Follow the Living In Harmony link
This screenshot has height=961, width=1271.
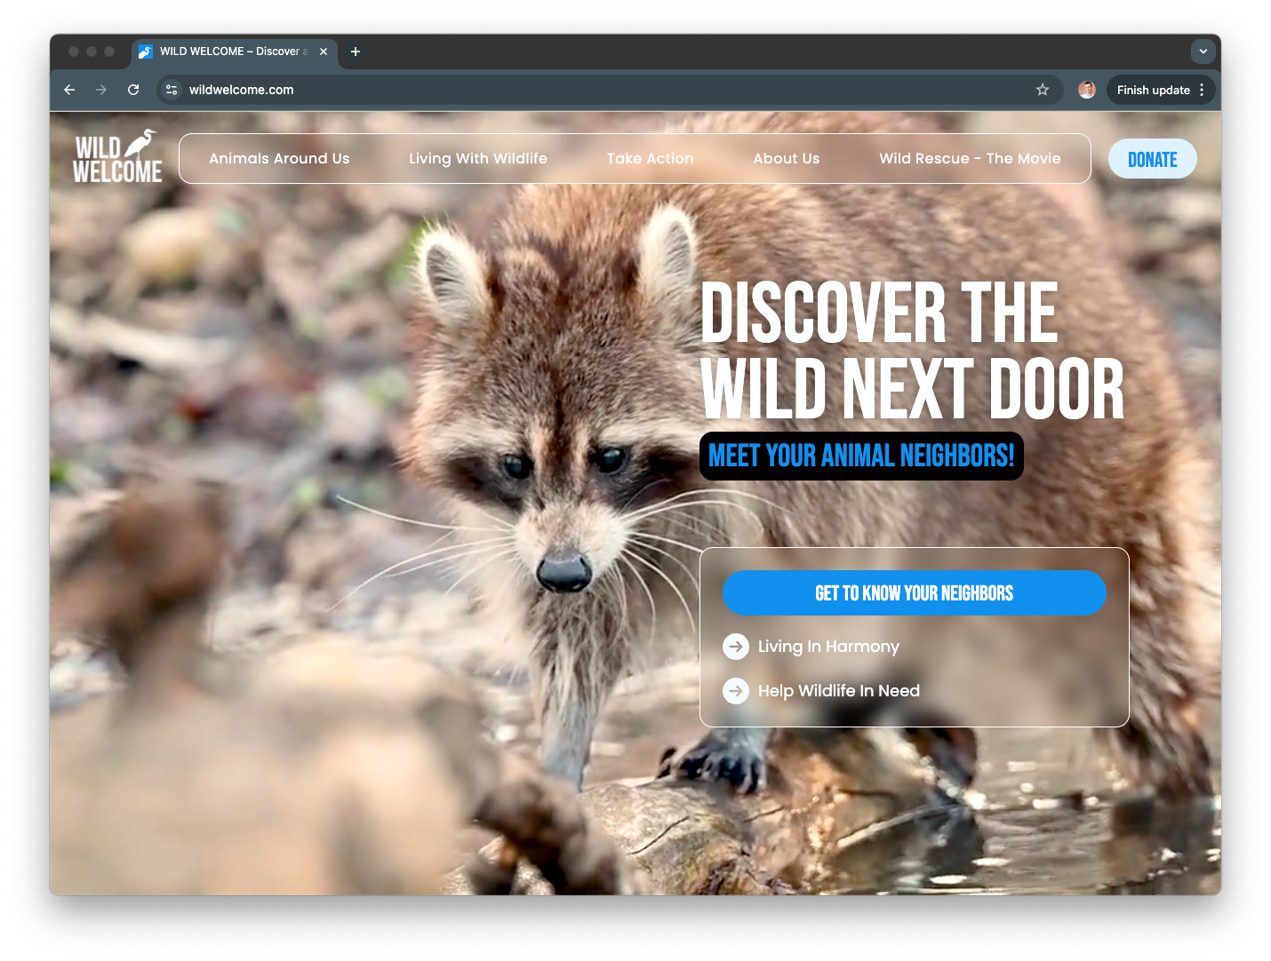pos(828,647)
